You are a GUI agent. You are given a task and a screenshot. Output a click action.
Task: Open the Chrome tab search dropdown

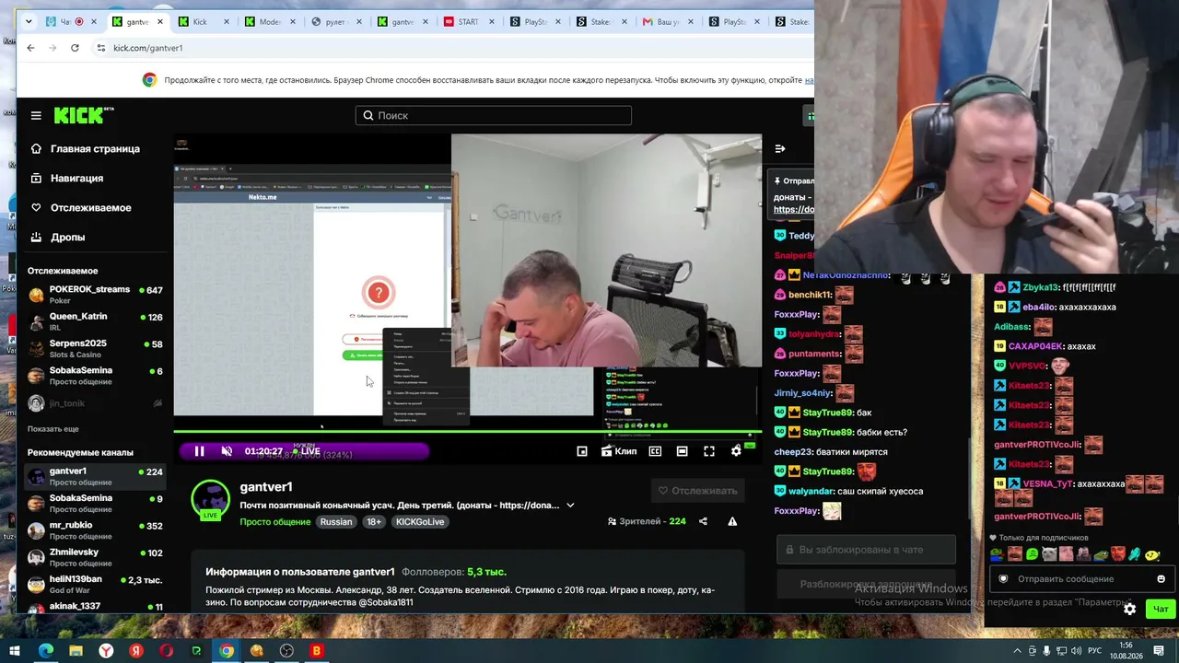29,21
